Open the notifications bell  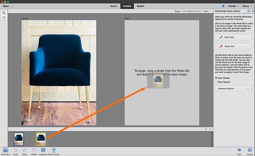click(x=223, y=6)
